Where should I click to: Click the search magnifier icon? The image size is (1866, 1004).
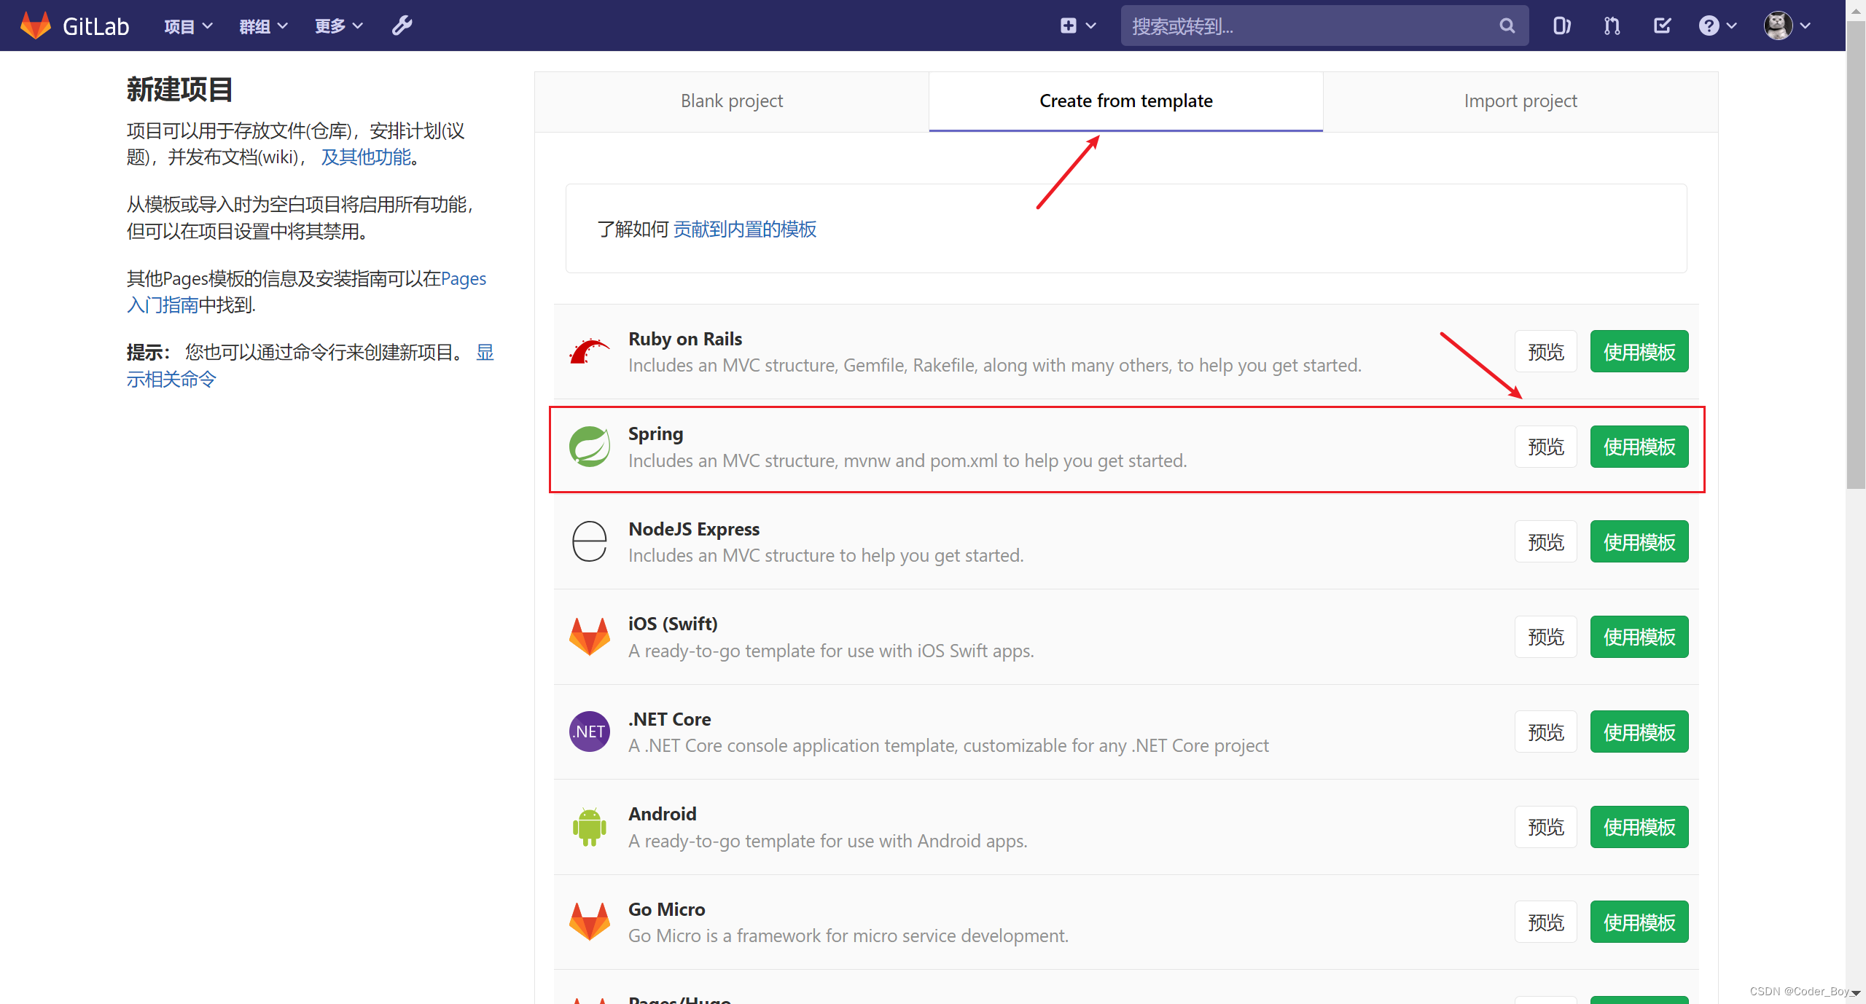pyautogui.click(x=1507, y=26)
